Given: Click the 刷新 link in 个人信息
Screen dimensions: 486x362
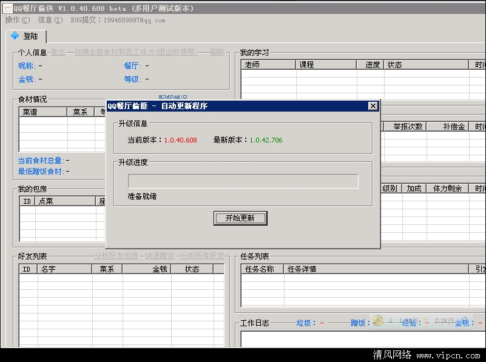Looking at the screenshot, I should pyautogui.click(x=217, y=52).
